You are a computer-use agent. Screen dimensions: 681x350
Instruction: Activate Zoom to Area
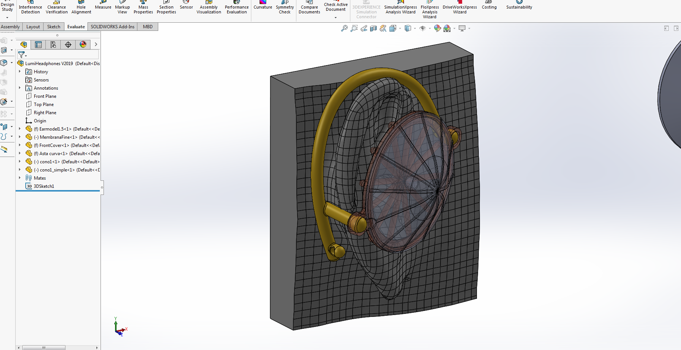pyautogui.click(x=353, y=28)
